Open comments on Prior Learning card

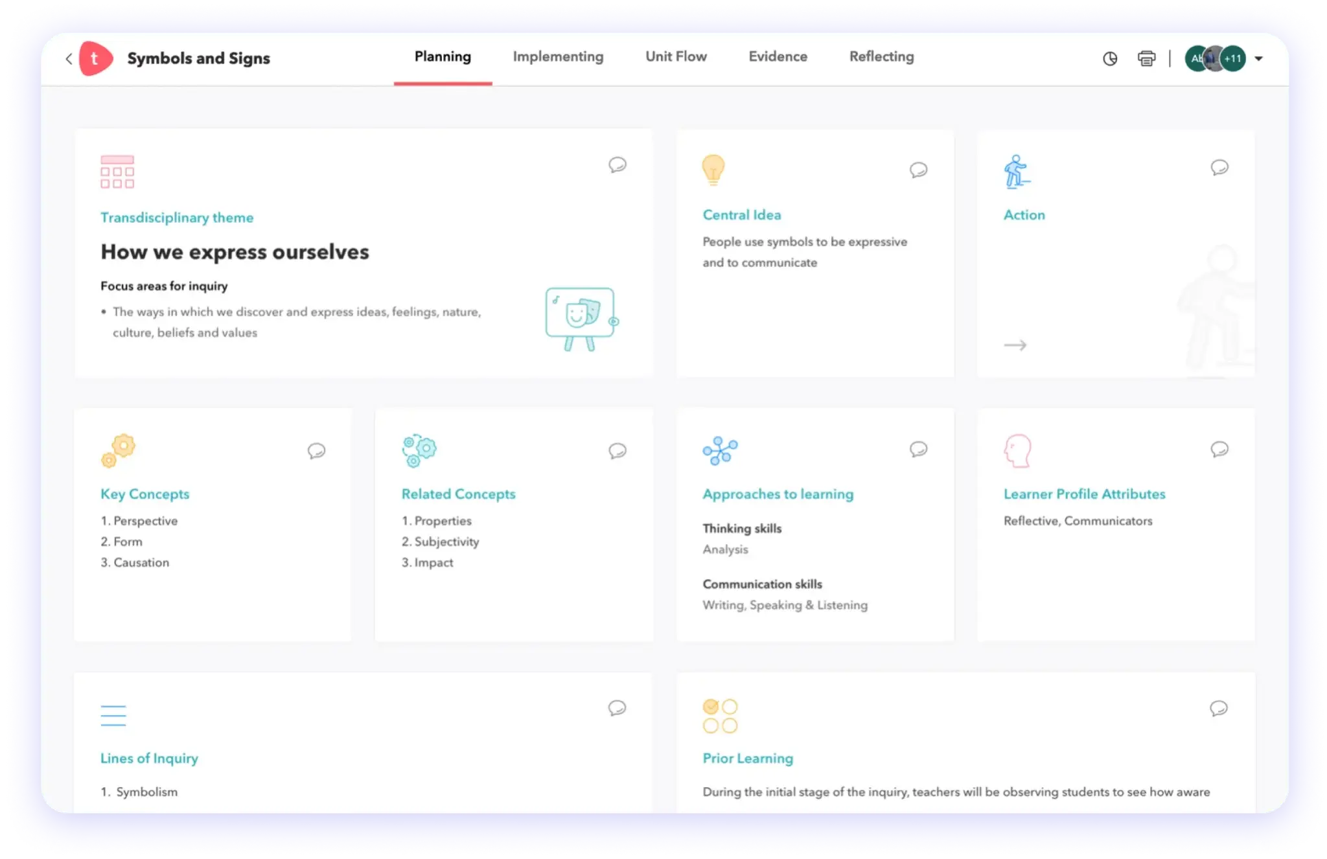pos(1218,708)
